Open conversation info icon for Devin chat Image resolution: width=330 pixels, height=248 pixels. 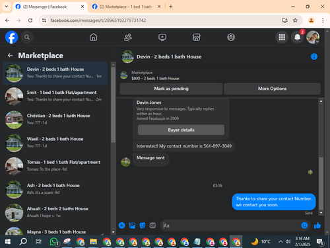point(314,57)
